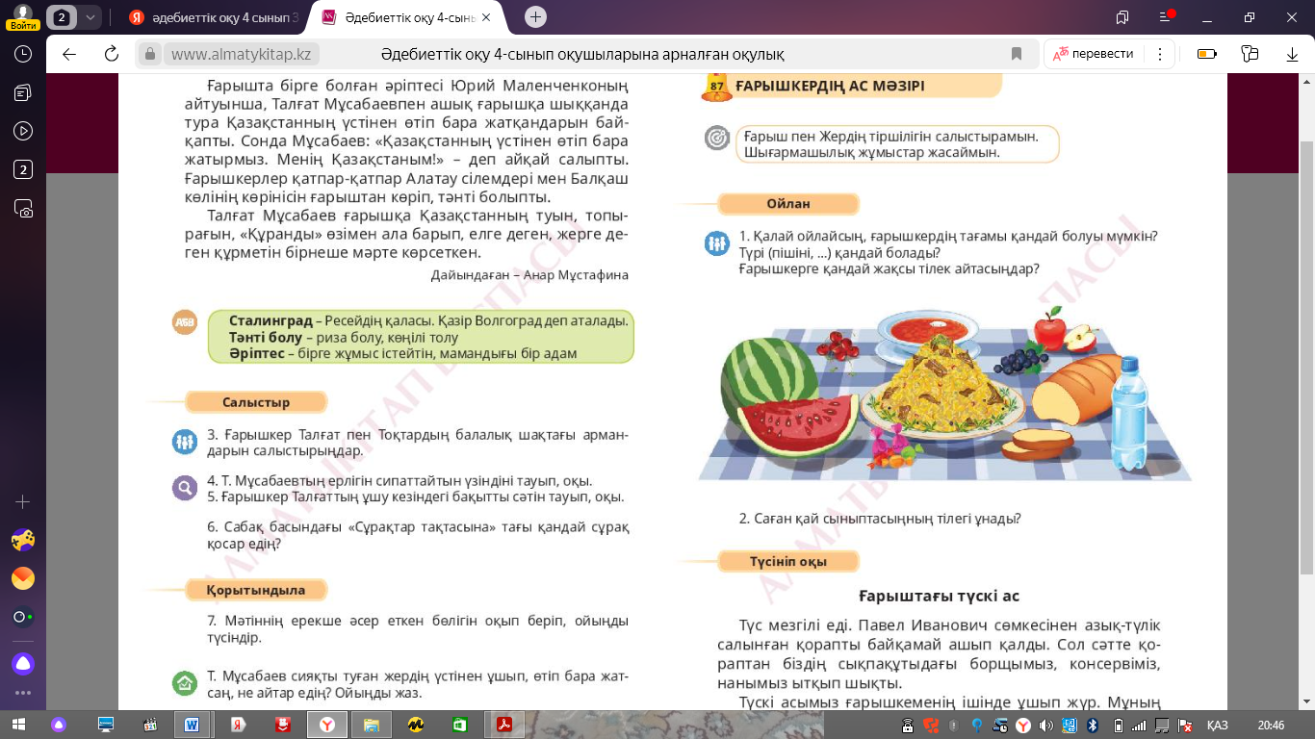Launch Alice assistant from the sidebar

pyautogui.click(x=23, y=663)
